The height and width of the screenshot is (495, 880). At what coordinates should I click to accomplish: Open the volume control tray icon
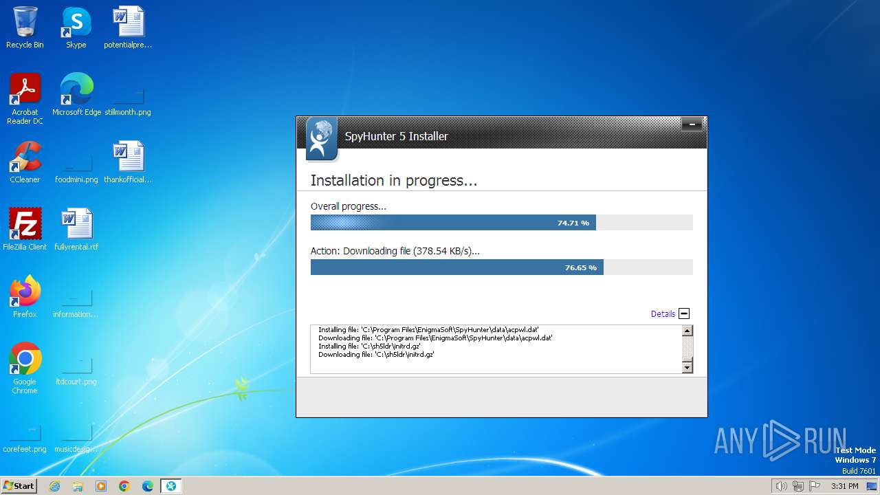click(x=781, y=486)
